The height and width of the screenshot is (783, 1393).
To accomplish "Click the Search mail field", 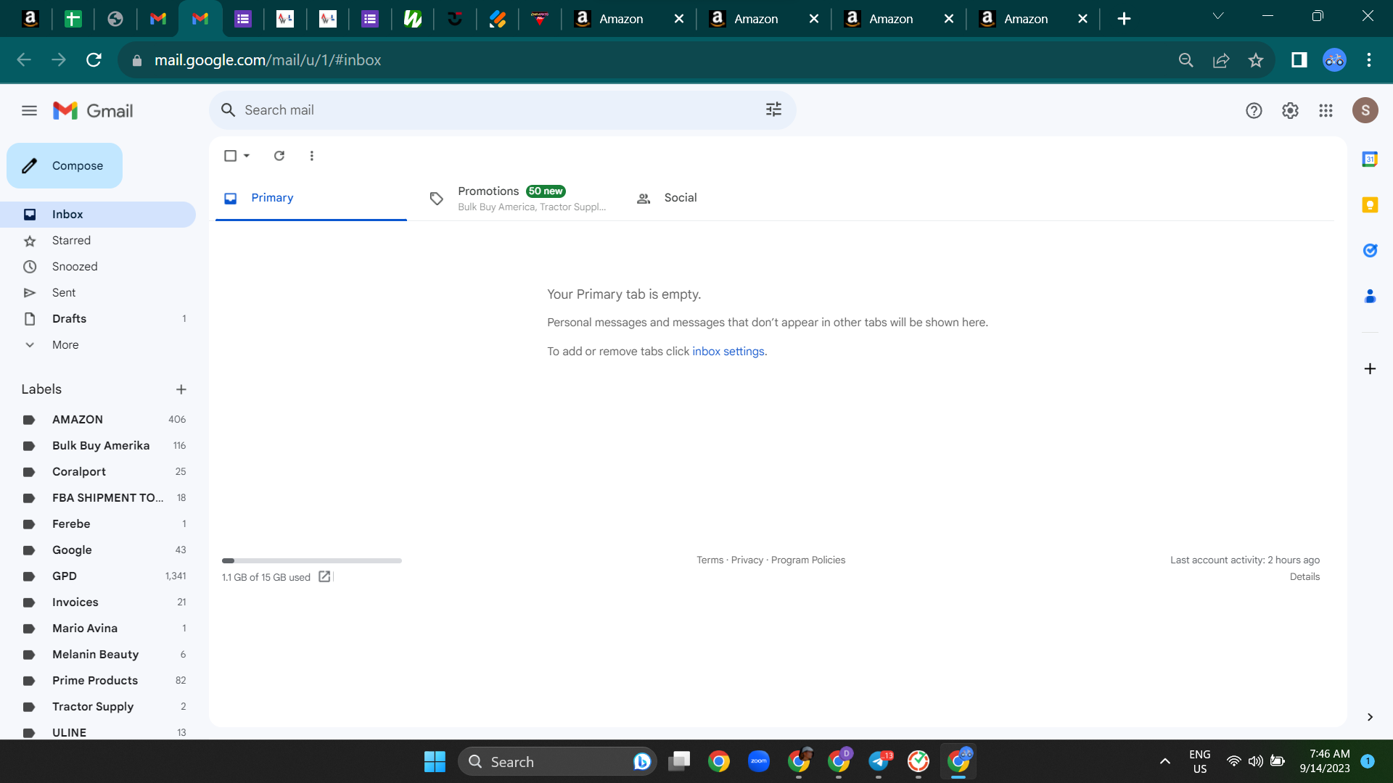I will point(501,110).
